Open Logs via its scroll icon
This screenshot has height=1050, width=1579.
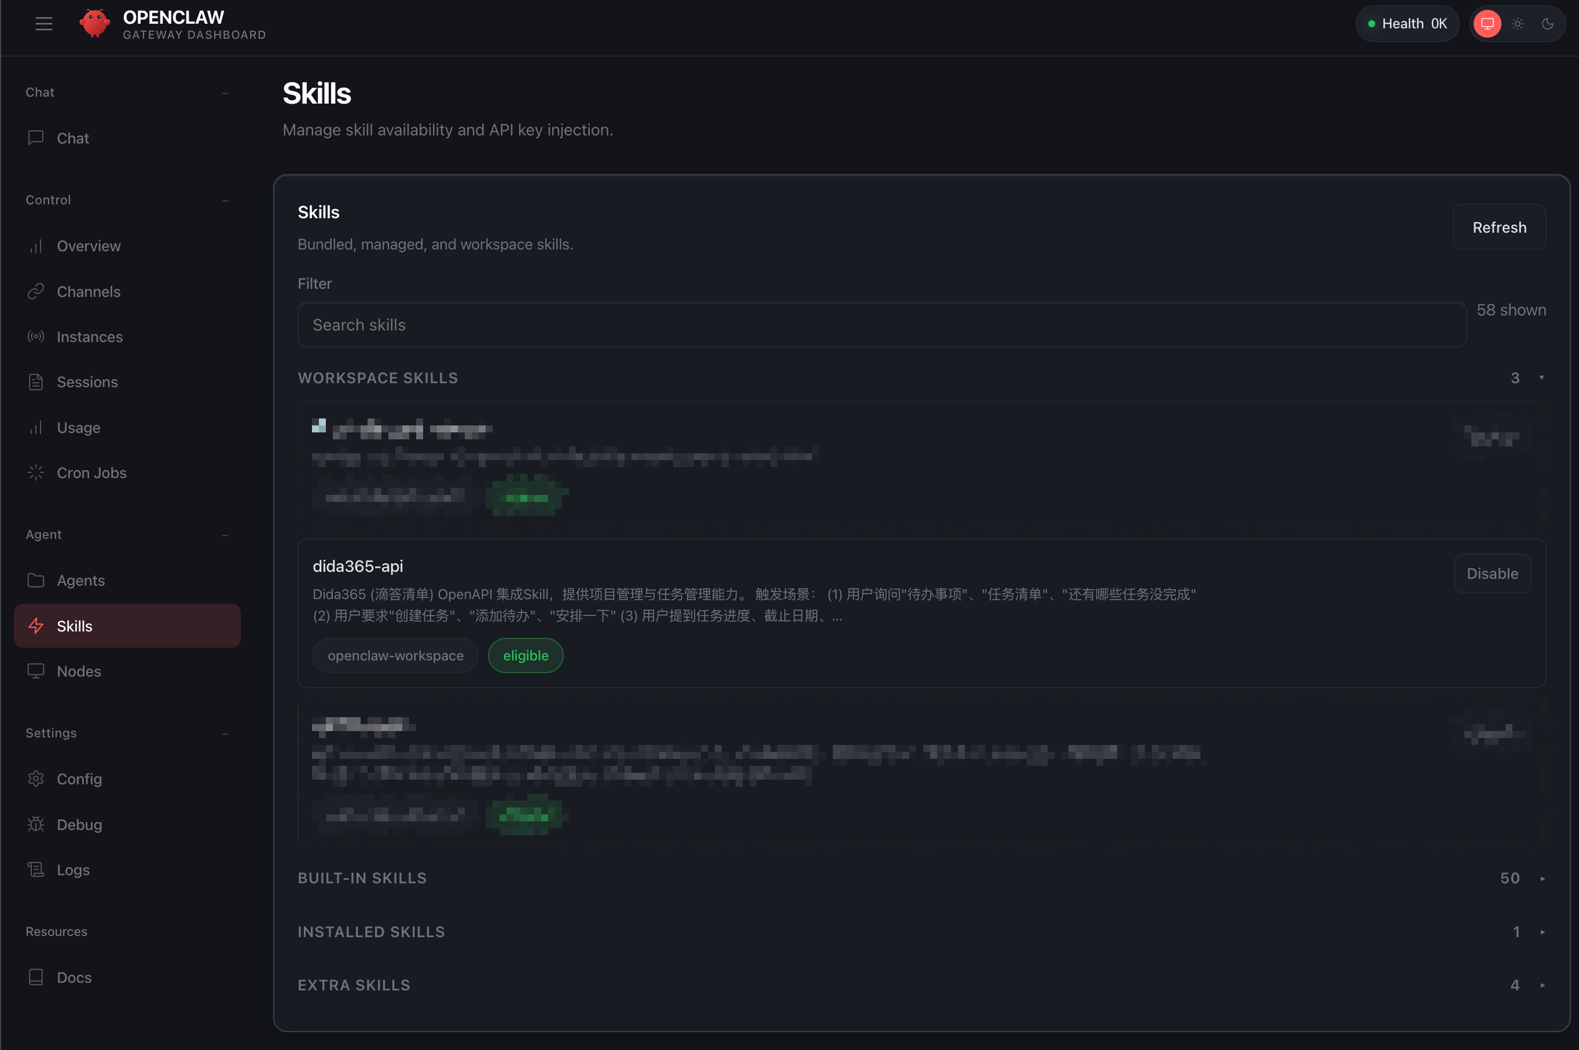click(x=36, y=870)
